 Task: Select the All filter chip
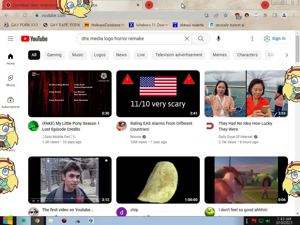(x=34, y=55)
